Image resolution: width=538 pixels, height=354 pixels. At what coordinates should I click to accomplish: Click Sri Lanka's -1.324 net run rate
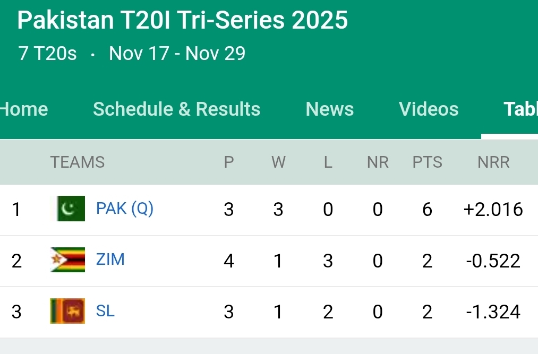point(493,312)
